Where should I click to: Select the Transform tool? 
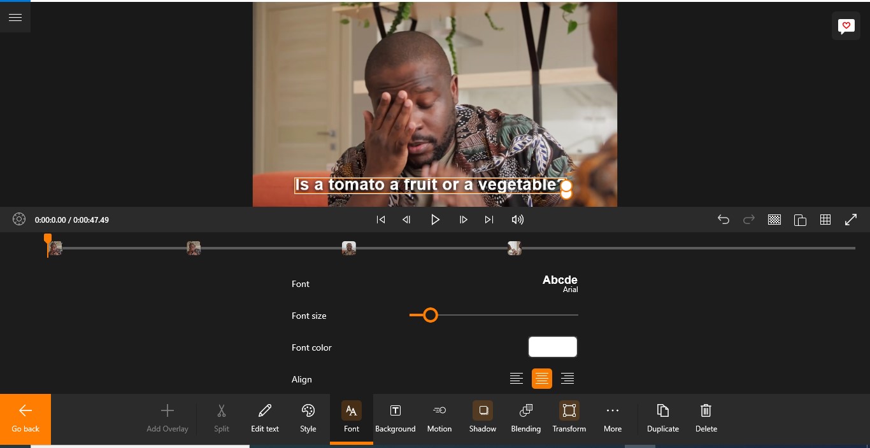click(569, 418)
